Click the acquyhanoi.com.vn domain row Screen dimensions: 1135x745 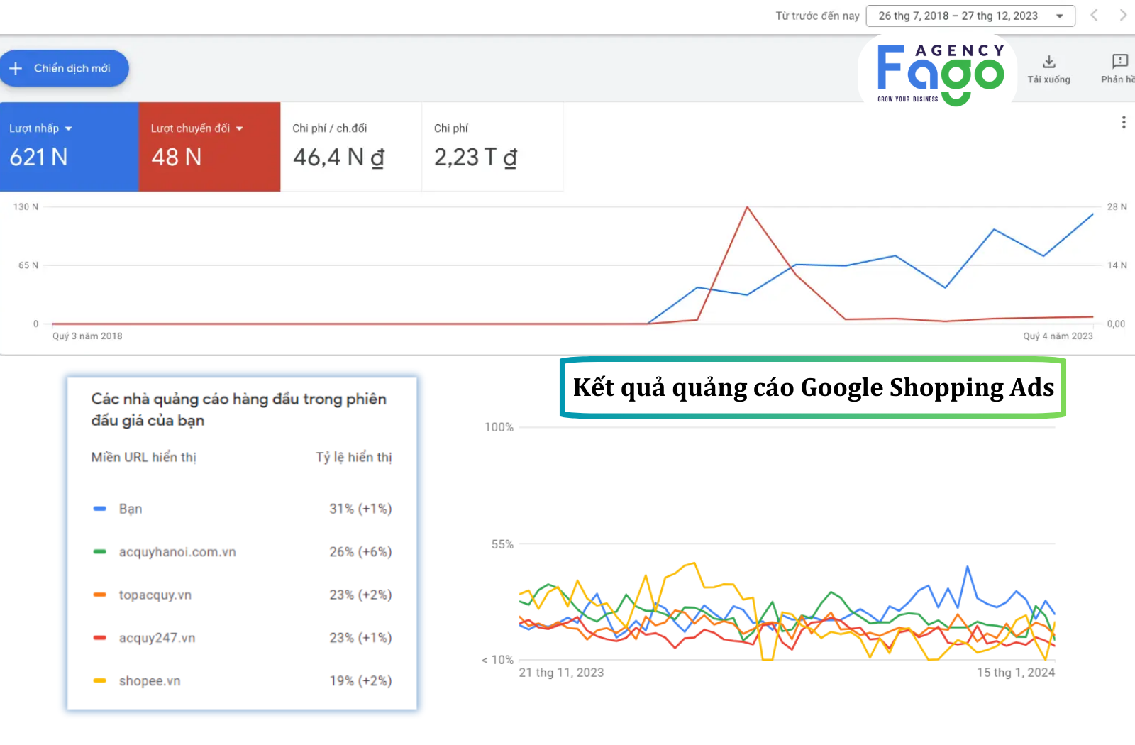point(177,552)
